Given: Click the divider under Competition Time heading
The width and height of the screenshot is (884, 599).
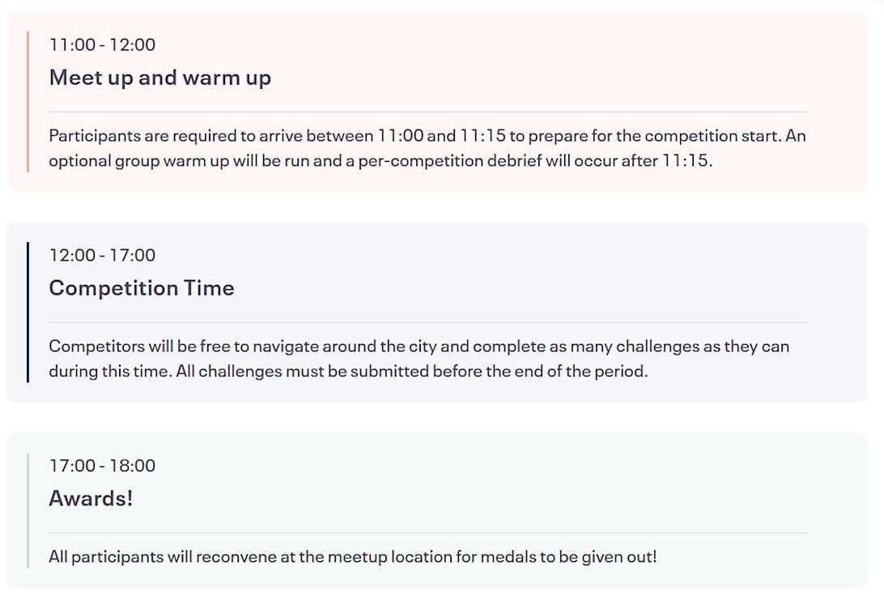Looking at the screenshot, I should (427, 322).
